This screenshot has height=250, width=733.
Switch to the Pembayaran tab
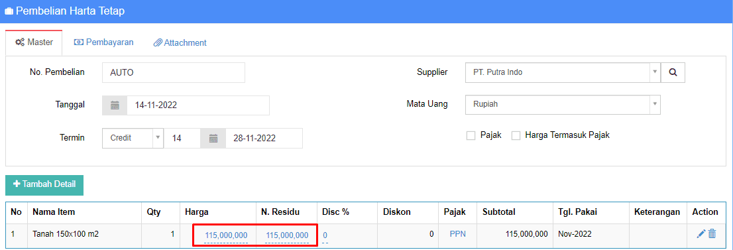tap(104, 42)
